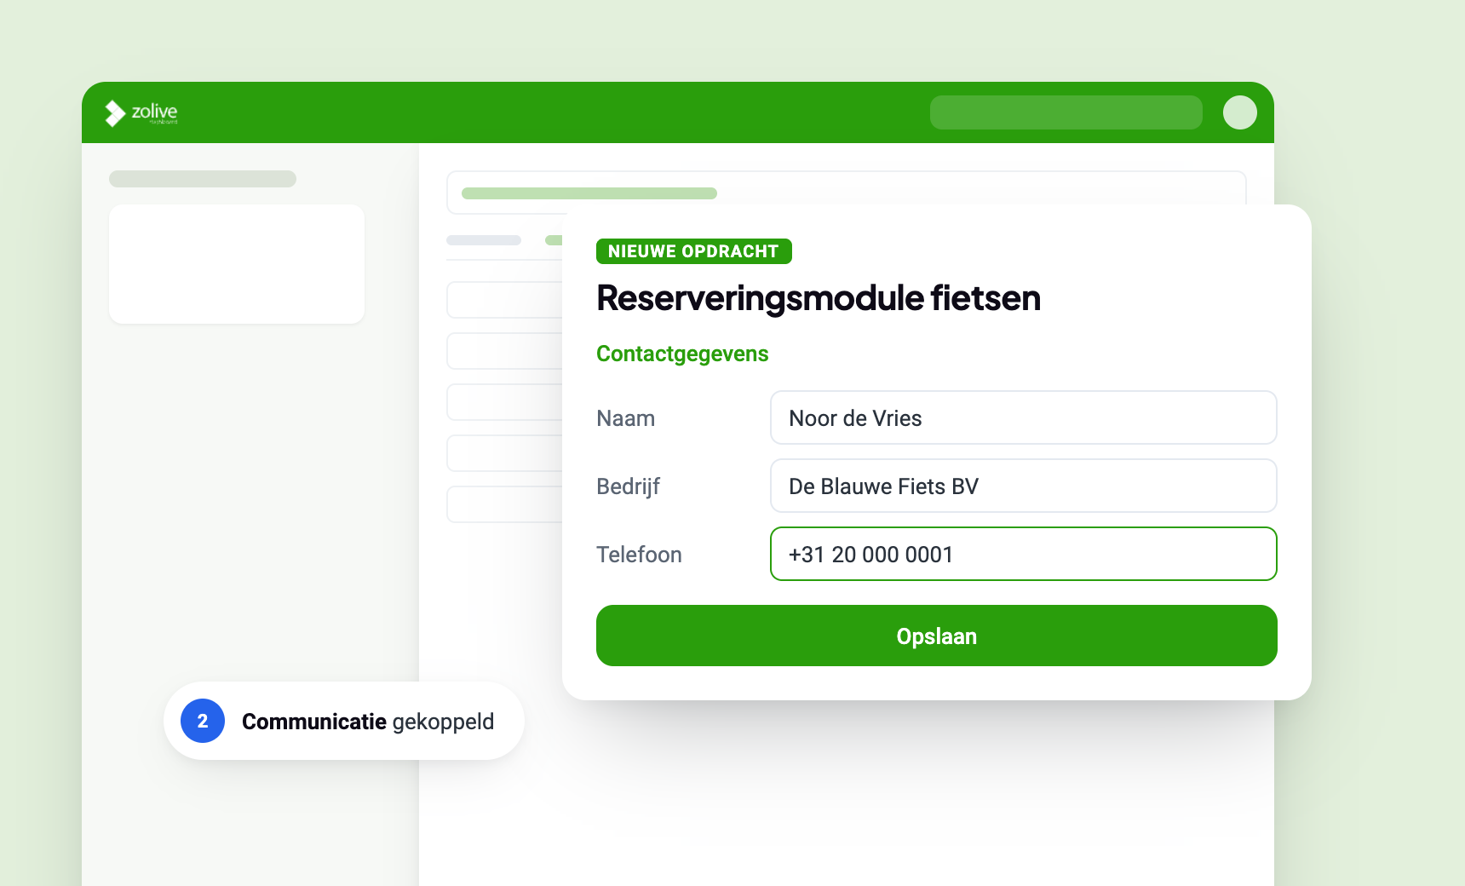Save the form with Opslaan button

pyautogui.click(x=937, y=636)
